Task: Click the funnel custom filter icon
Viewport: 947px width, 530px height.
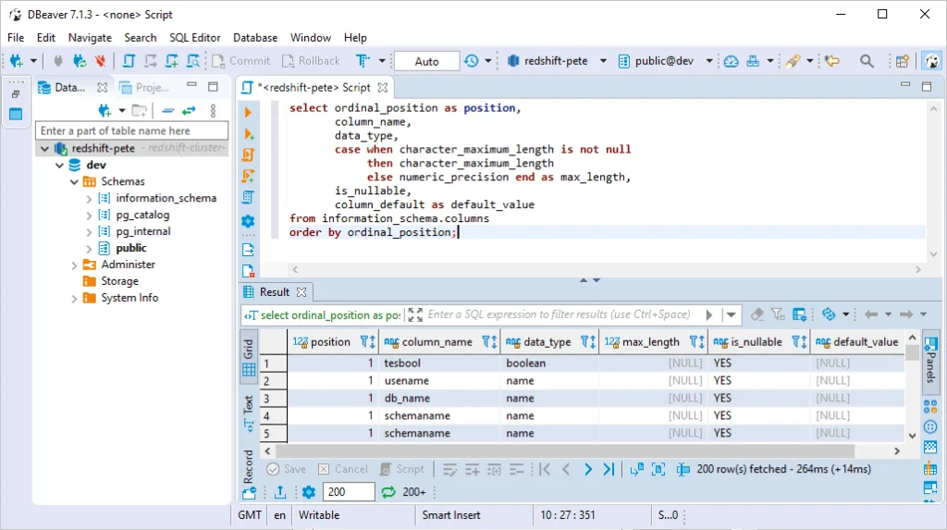Action: pos(778,314)
